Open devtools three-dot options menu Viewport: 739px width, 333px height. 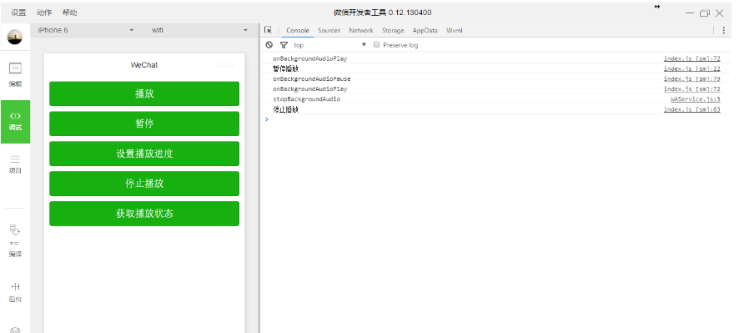point(724,30)
